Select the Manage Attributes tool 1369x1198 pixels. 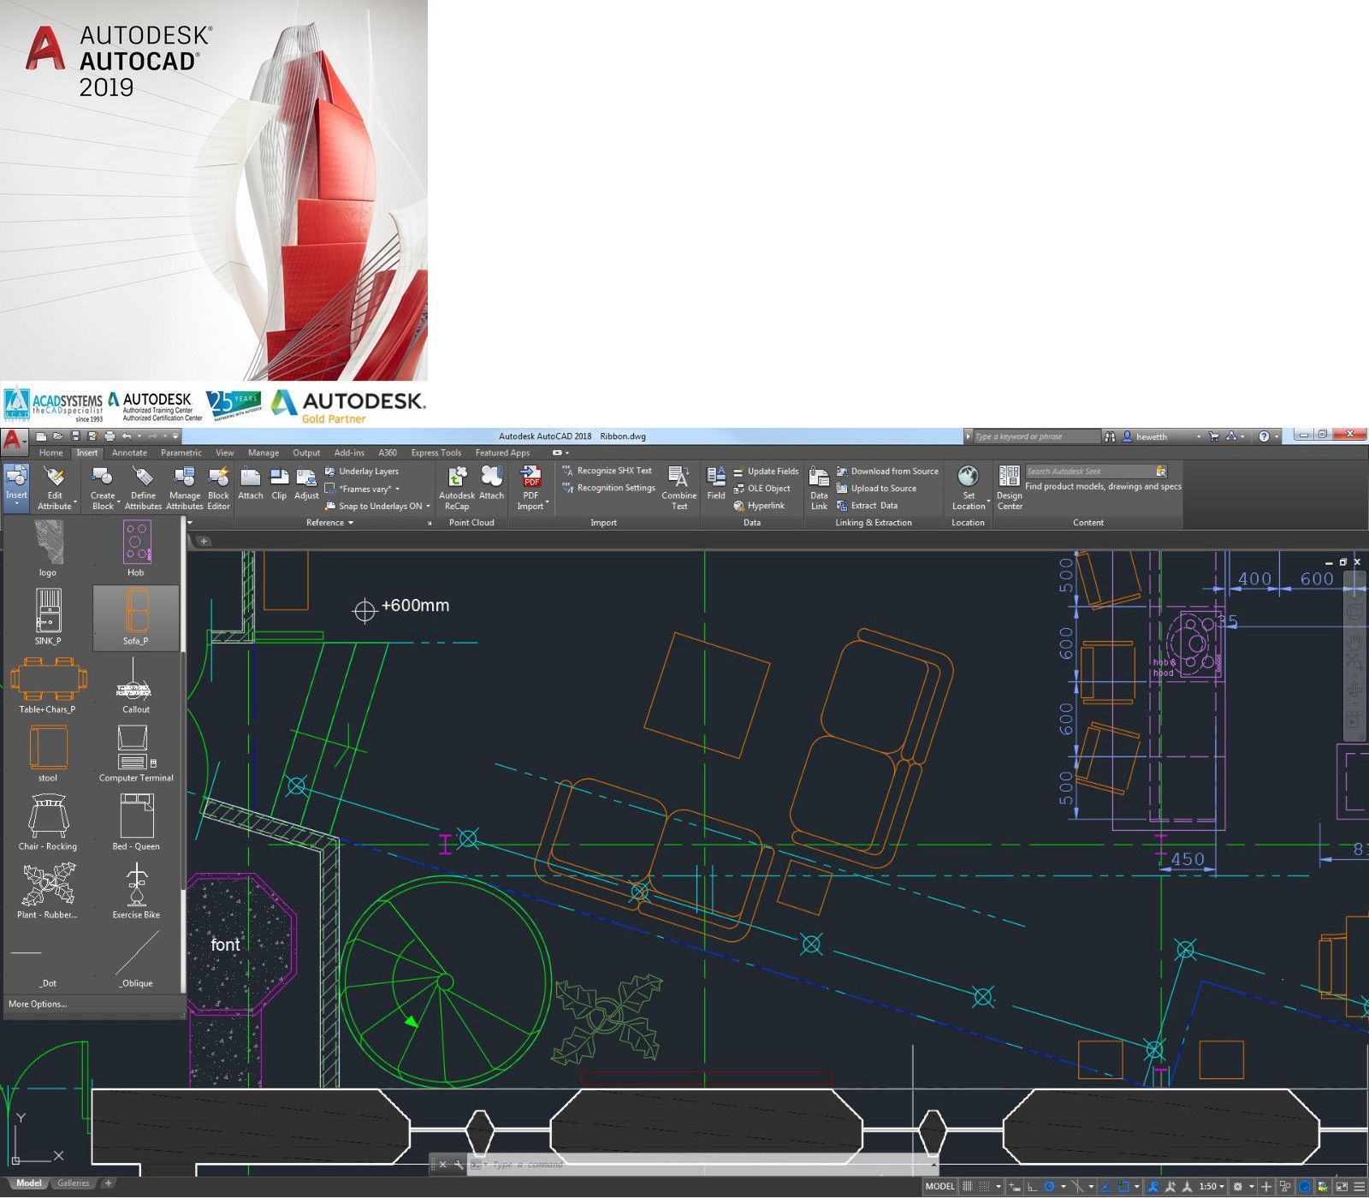point(184,487)
